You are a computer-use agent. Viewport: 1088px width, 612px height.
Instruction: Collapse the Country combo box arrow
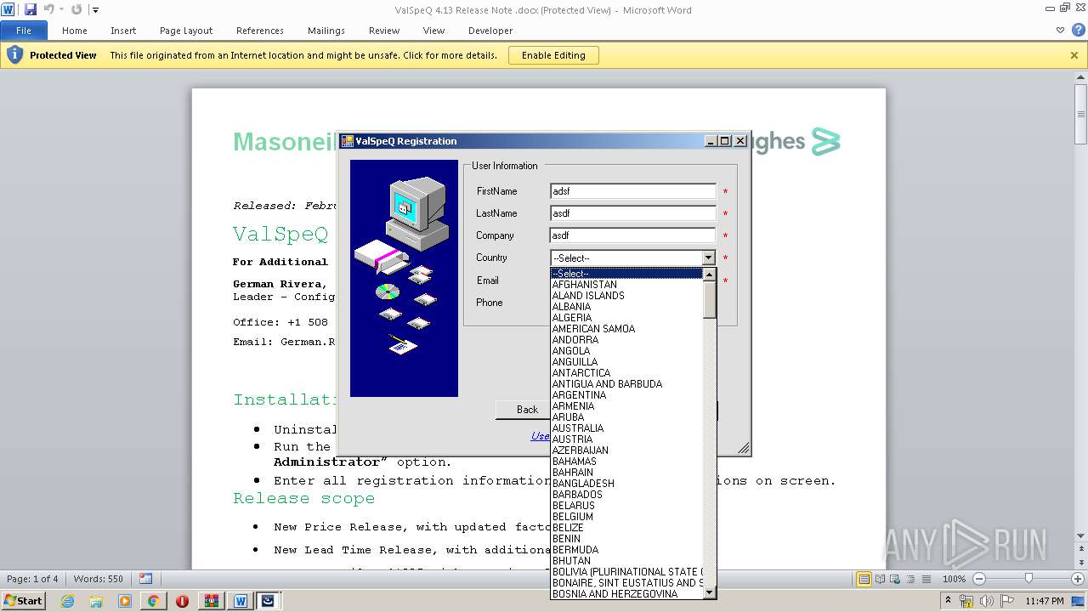[x=708, y=258]
